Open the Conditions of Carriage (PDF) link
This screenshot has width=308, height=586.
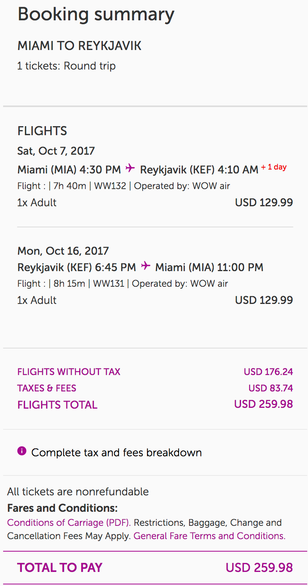(69, 523)
